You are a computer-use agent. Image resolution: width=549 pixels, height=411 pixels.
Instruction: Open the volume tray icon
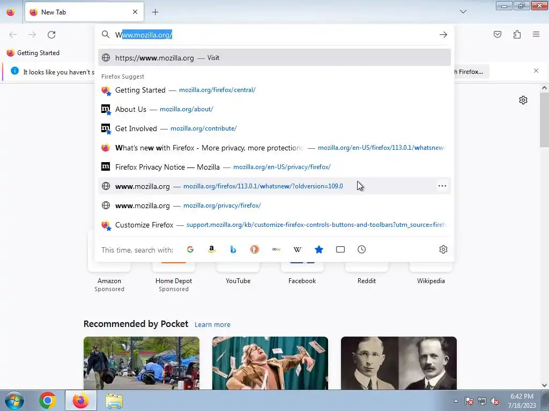click(495, 401)
